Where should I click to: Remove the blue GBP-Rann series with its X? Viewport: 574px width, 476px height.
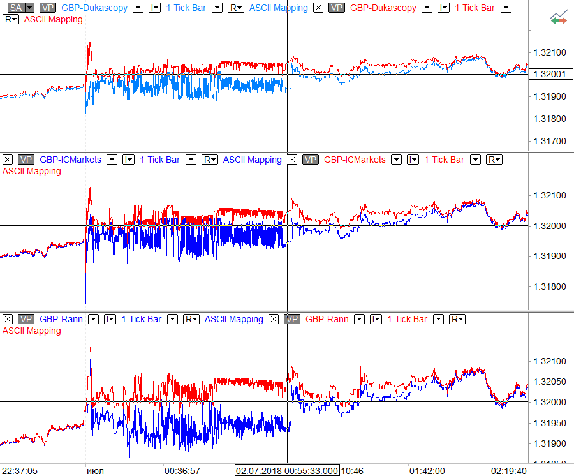click(8, 319)
